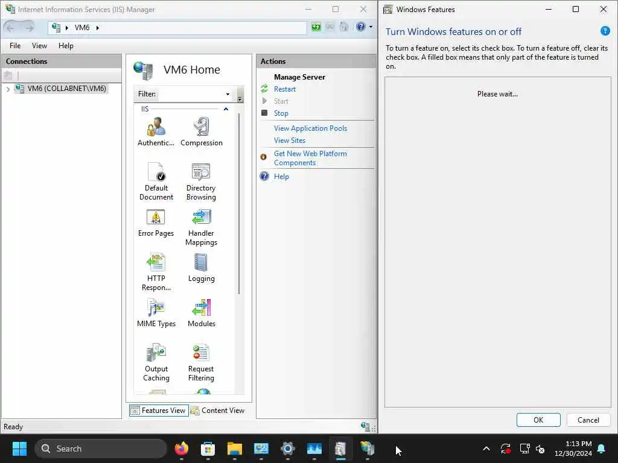Click the Help question mark toolbar icon
Image resolution: width=618 pixels, height=463 pixels.
[x=361, y=27]
